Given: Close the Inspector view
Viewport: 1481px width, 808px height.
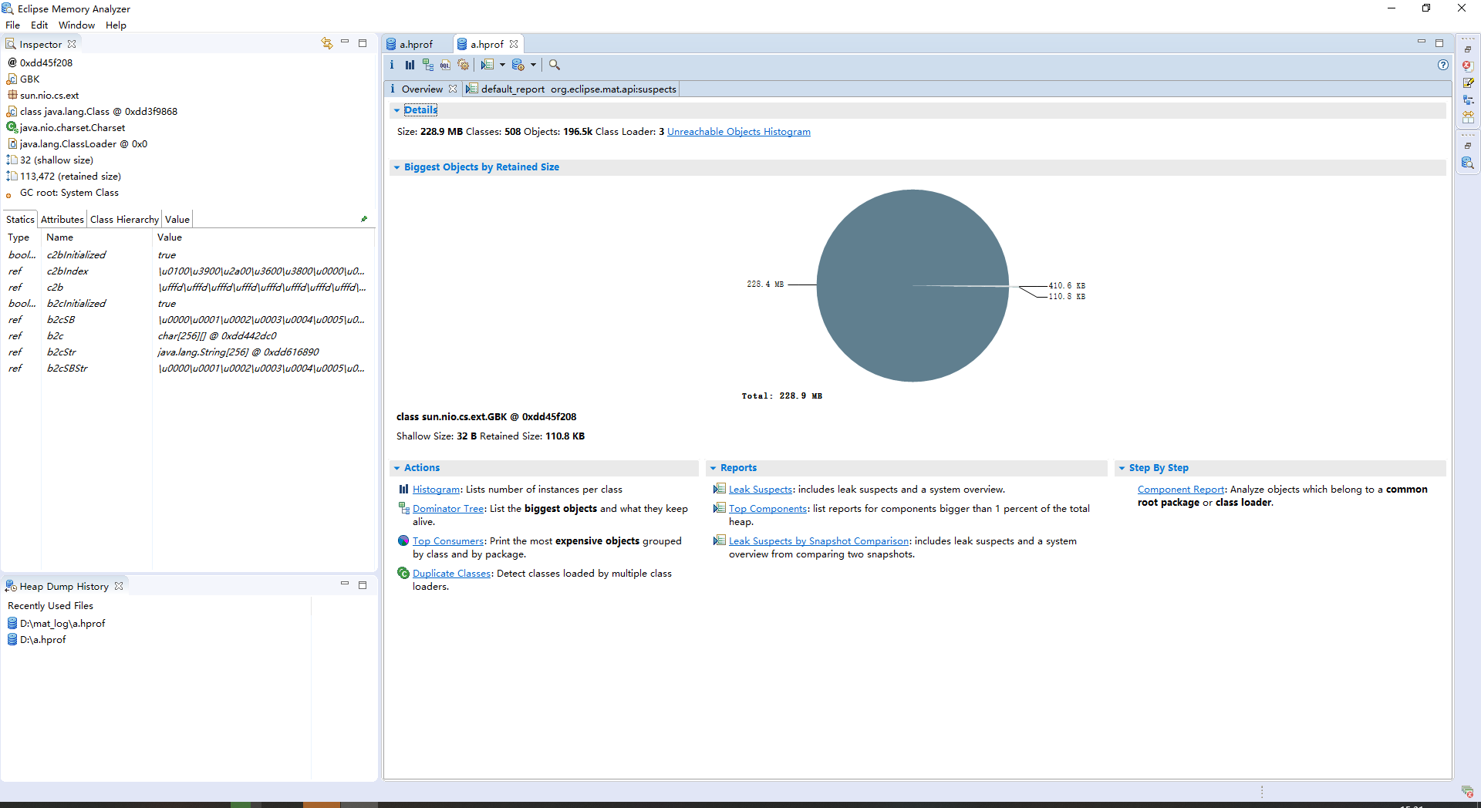Looking at the screenshot, I should 72,44.
